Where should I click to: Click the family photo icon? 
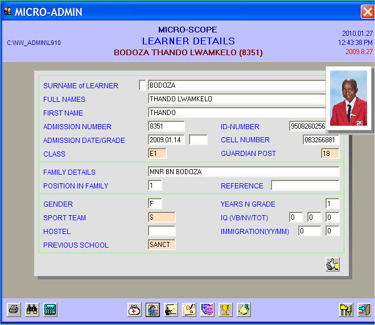tap(153, 310)
